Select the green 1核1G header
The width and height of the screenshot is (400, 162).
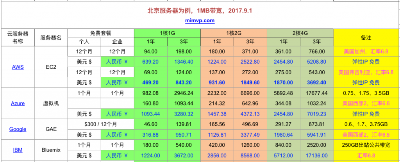167,33
